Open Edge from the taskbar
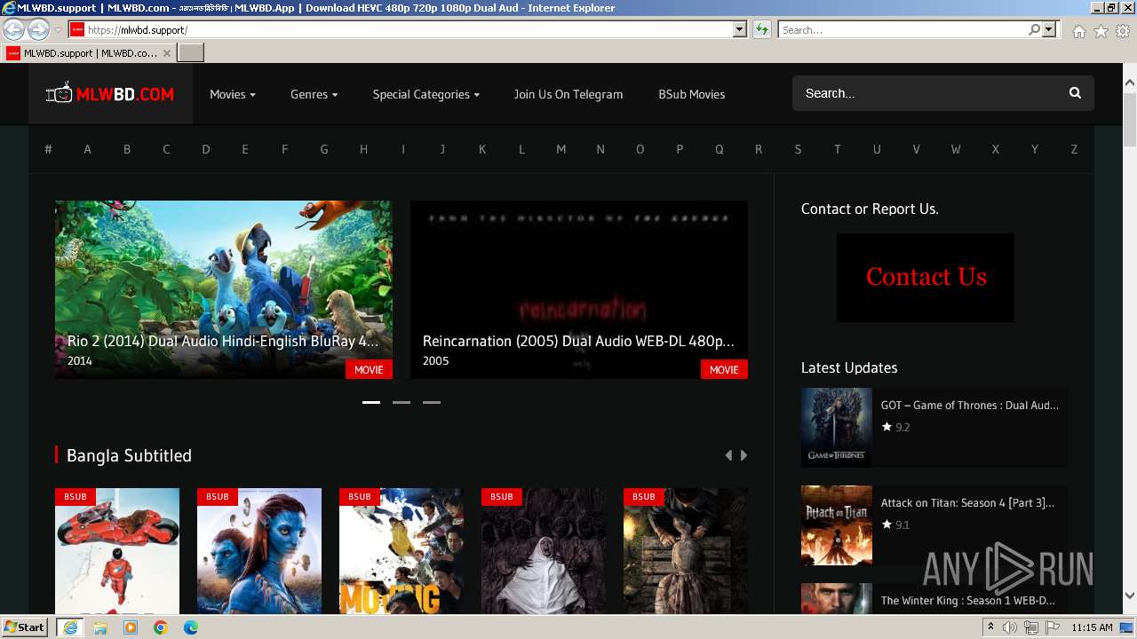 tap(191, 627)
